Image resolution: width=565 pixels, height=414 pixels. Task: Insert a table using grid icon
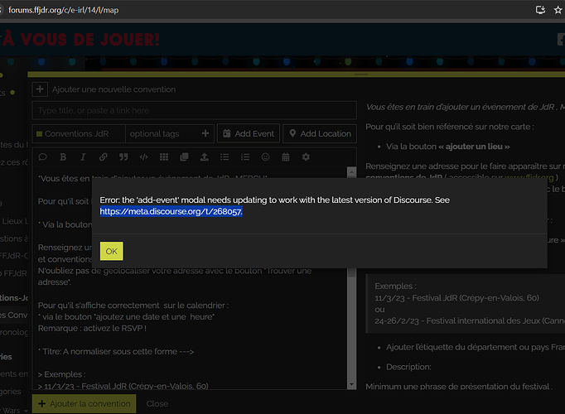point(164,157)
